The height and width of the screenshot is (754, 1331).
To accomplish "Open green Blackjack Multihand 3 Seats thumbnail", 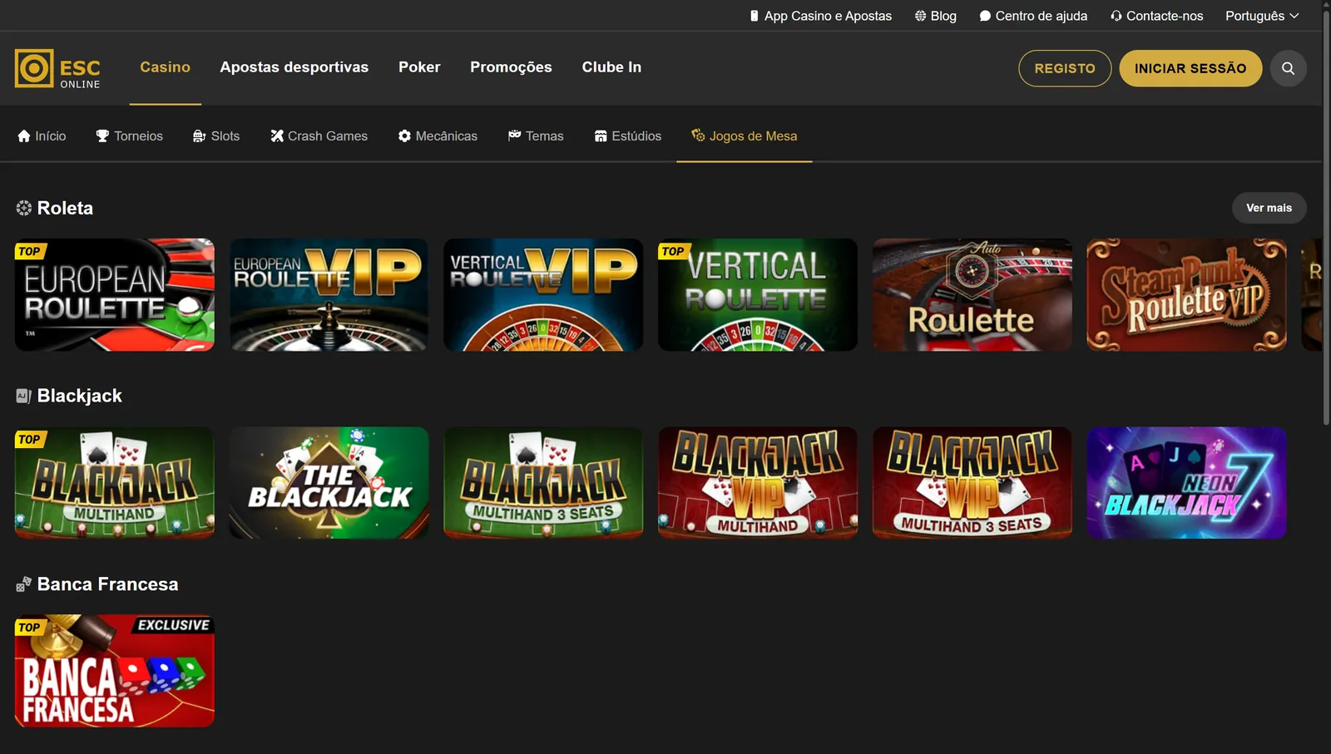I will coord(543,483).
